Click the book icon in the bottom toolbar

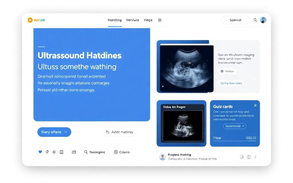(62, 152)
